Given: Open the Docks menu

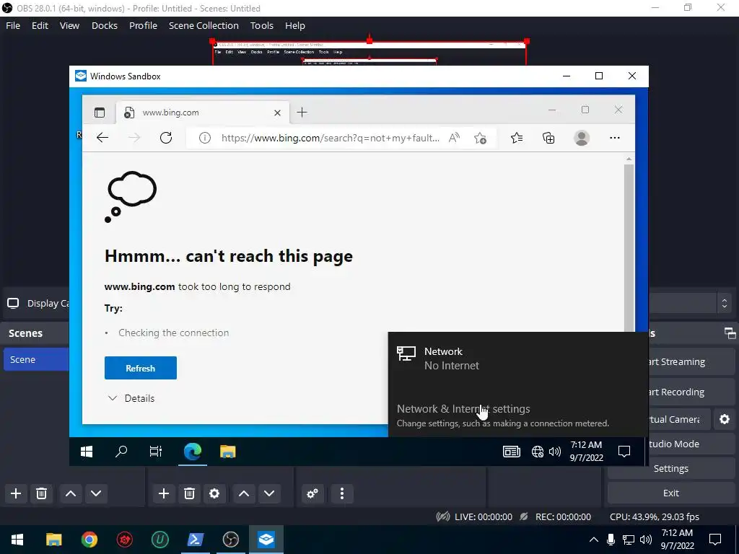Looking at the screenshot, I should coord(104,25).
